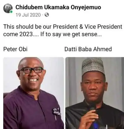Viewport: 124px width, 129px height.
Task: Open Chidubem Ukamaka Onyejemuo's profile name
Action: [58, 7]
